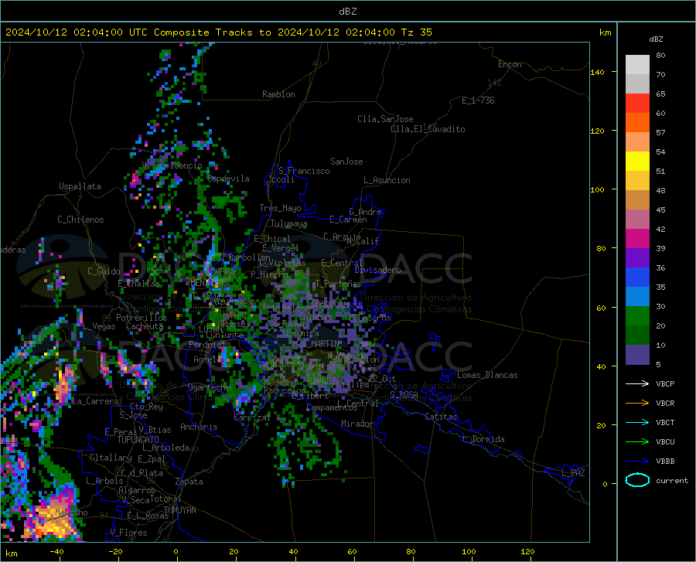Image resolution: width=696 pixels, height=562 pixels.
Task: Click the Anchoris label
Action: pyautogui.click(x=199, y=427)
